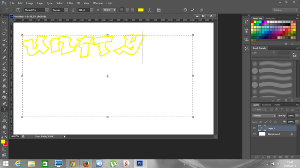
Task: Click the Background layer thumbnail
Action: [x=262, y=134]
